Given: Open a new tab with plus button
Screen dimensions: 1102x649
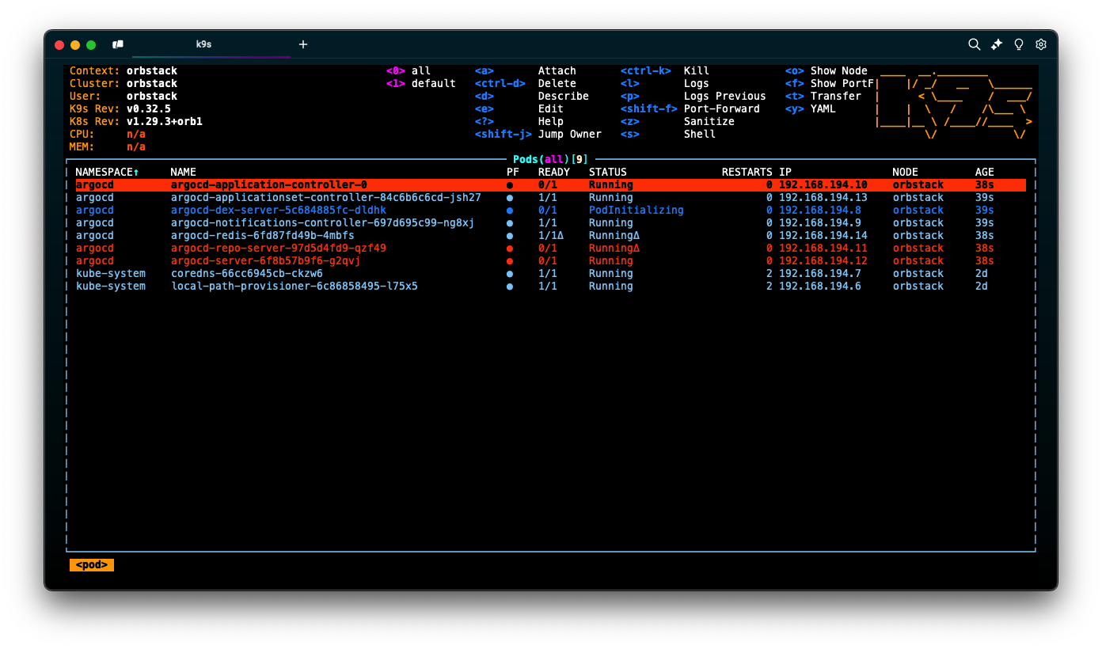Looking at the screenshot, I should pos(303,45).
